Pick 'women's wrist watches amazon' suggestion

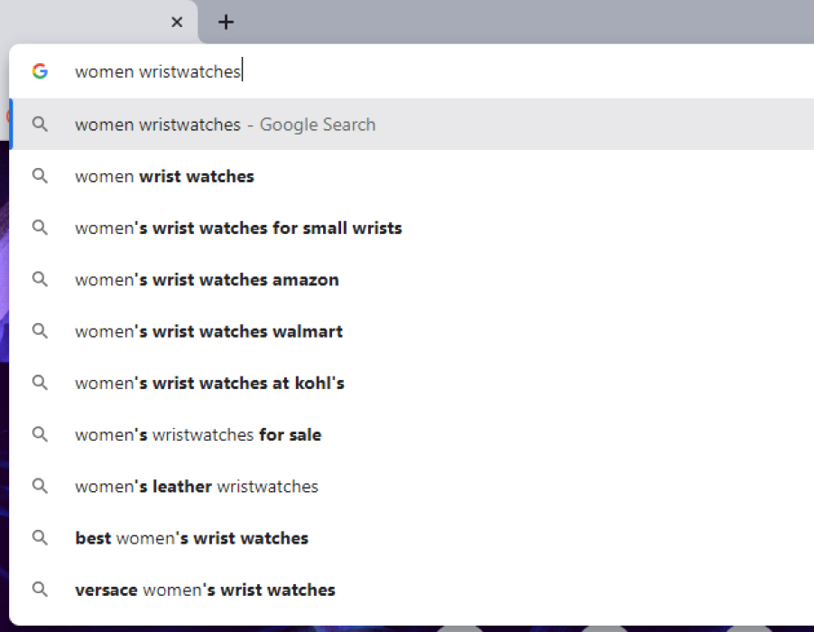[412, 279]
